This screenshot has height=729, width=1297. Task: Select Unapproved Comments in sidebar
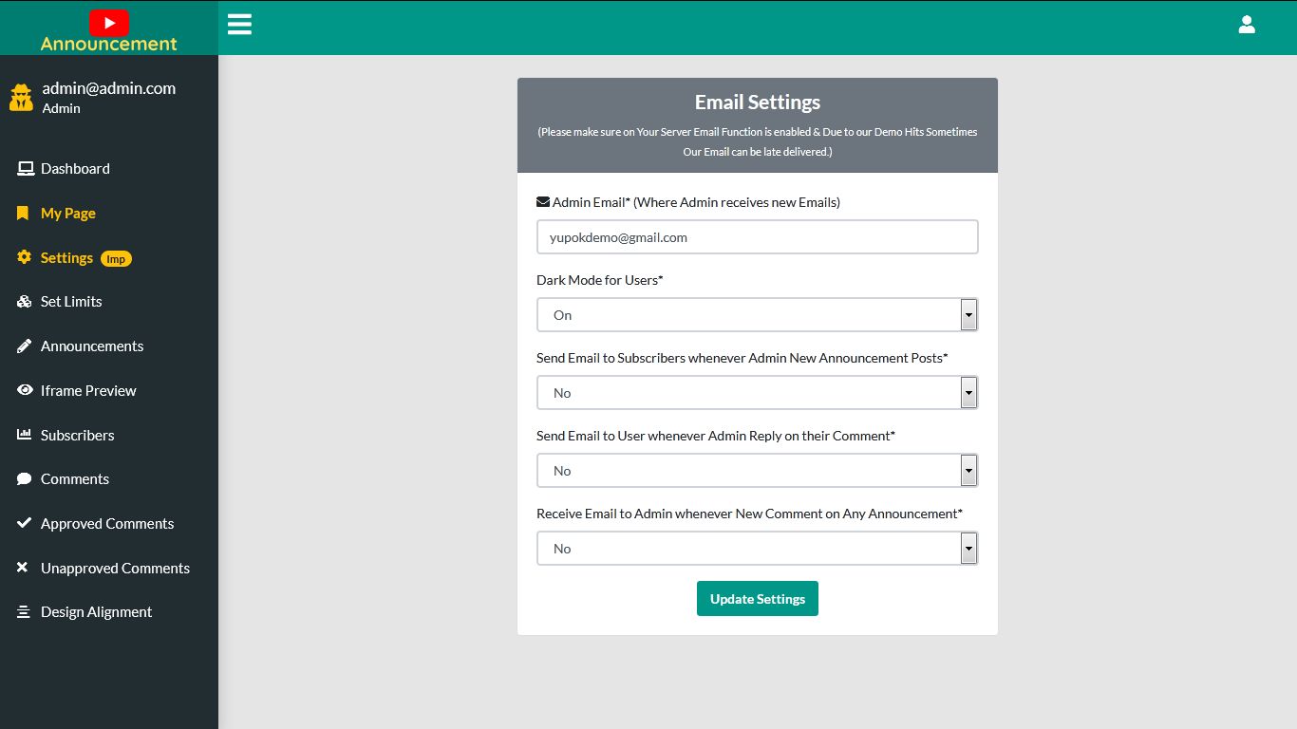(115, 569)
